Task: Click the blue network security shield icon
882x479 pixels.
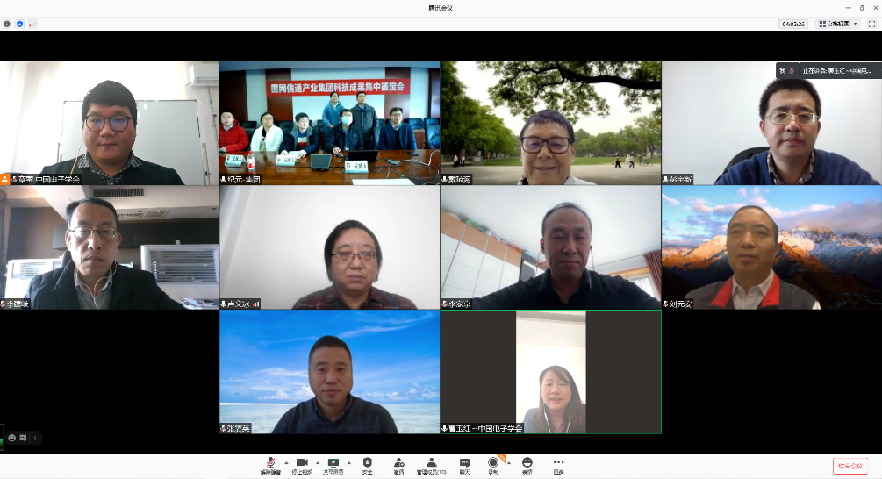Action: pyautogui.click(x=19, y=24)
